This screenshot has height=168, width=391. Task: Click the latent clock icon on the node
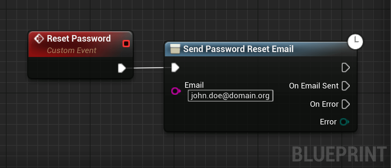tap(355, 42)
